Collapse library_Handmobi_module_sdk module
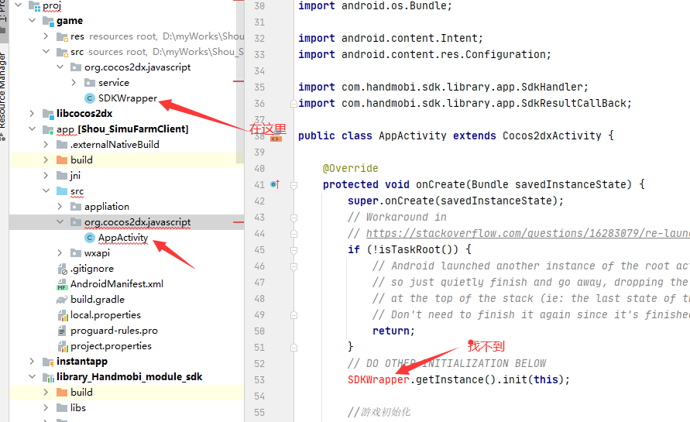The width and height of the screenshot is (690, 422). point(32,376)
